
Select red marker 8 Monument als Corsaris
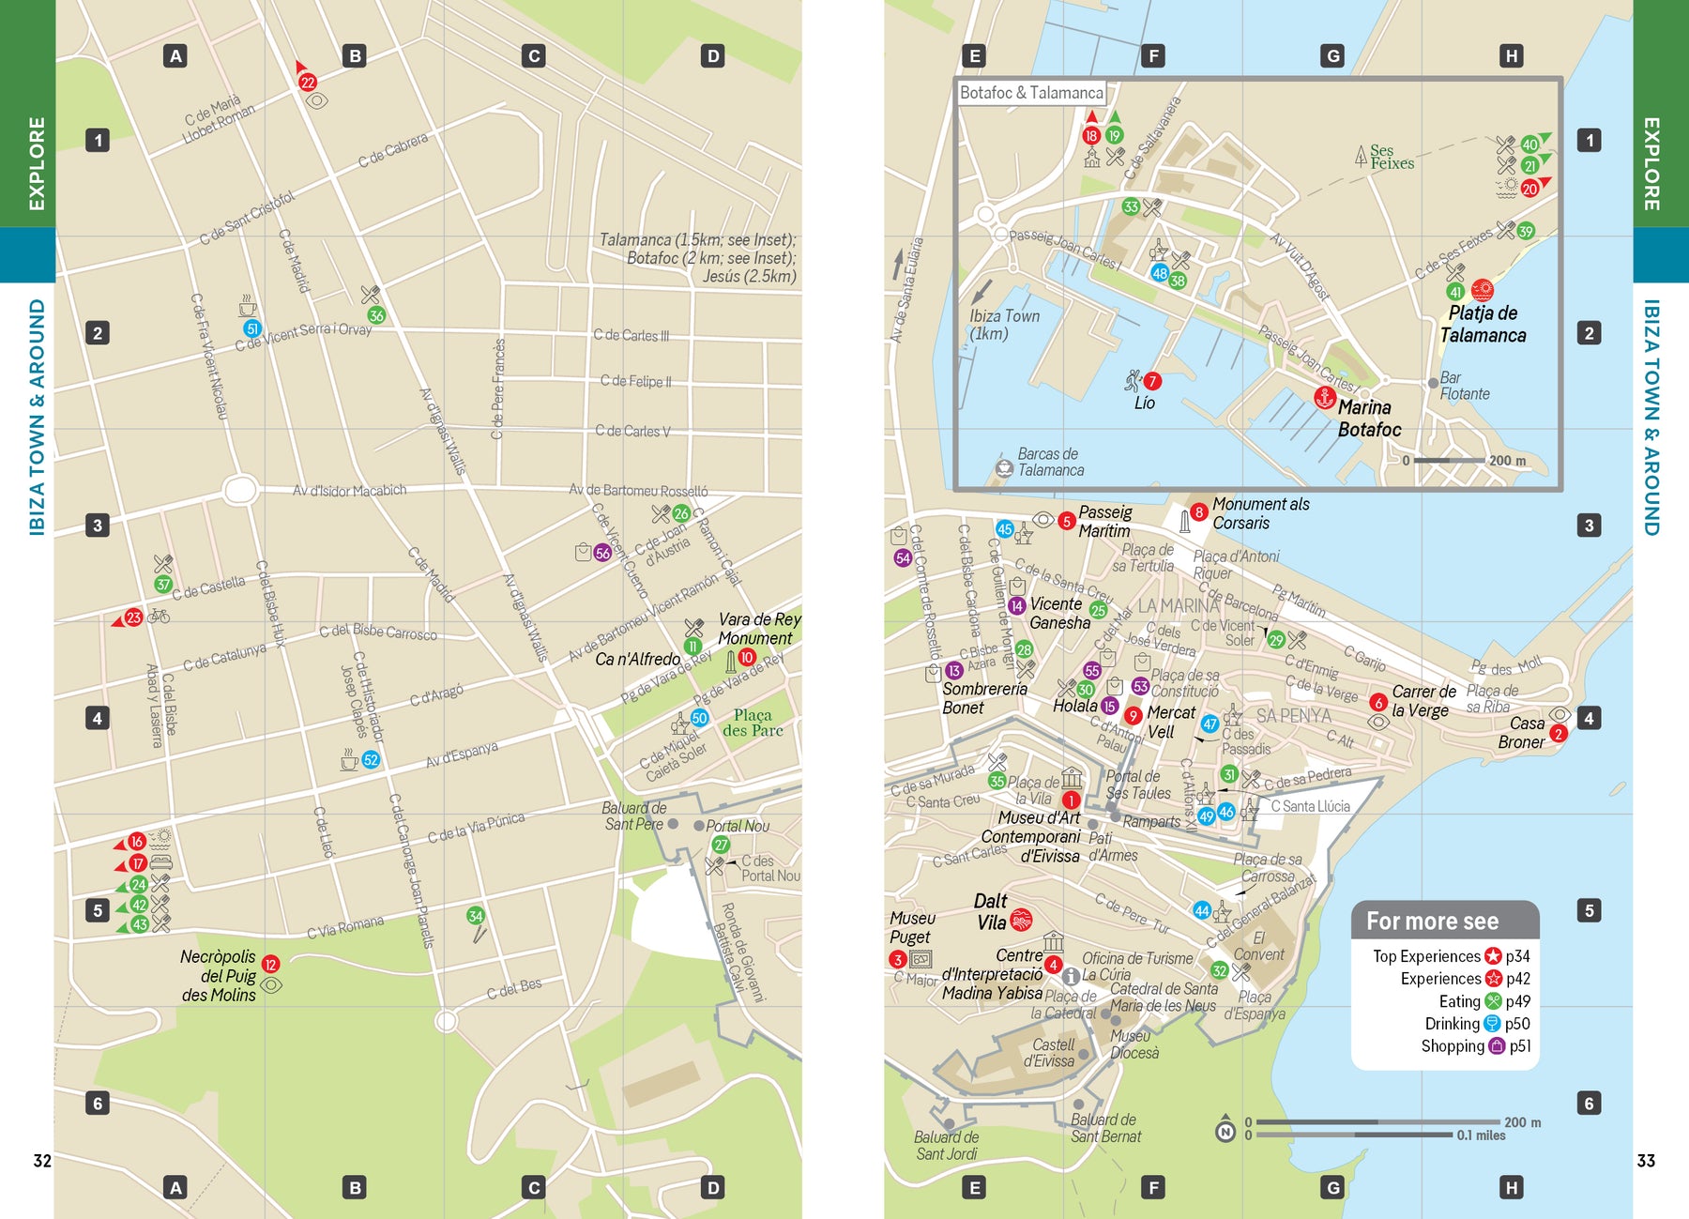pyautogui.click(x=1198, y=512)
